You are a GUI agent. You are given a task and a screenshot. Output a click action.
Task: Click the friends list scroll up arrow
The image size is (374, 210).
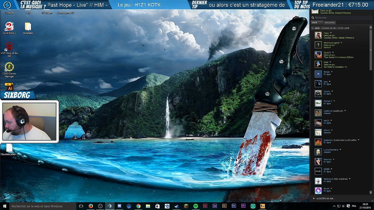(371, 27)
